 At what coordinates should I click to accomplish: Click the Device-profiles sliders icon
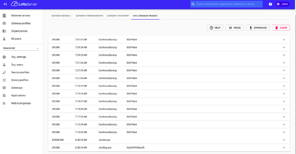(4, 80)
